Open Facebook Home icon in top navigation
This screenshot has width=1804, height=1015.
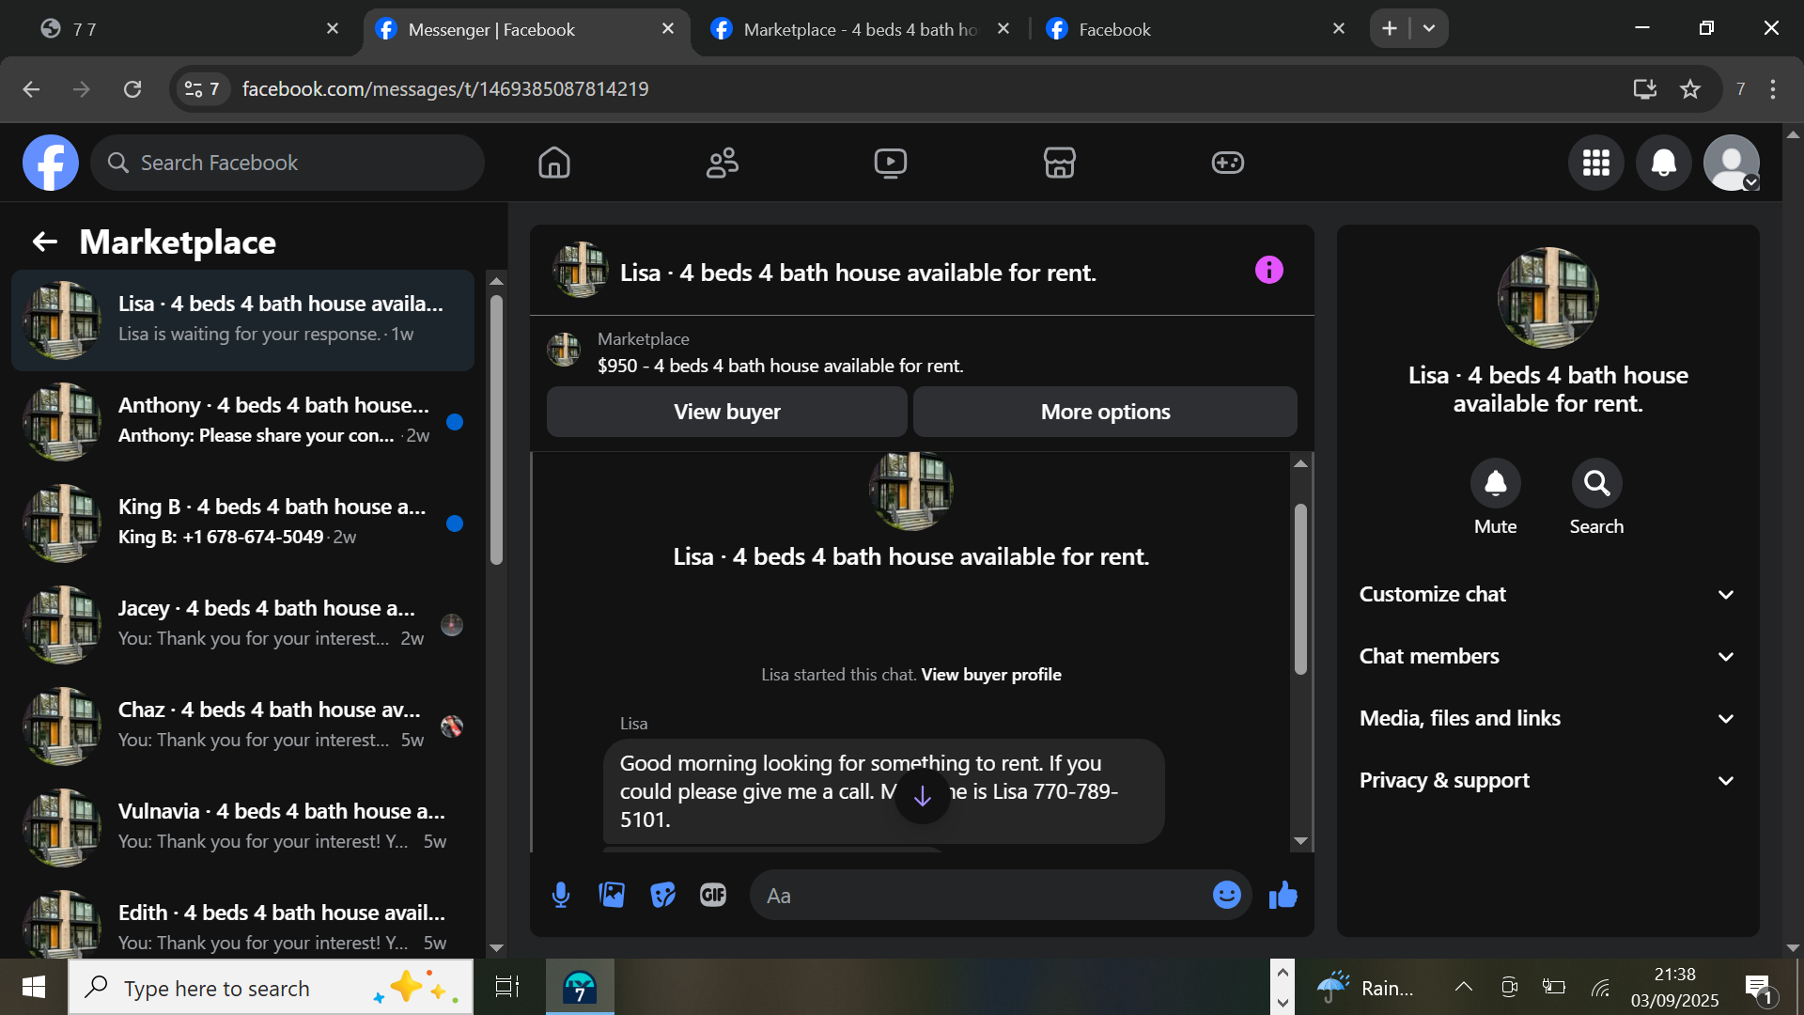[554, 163]
